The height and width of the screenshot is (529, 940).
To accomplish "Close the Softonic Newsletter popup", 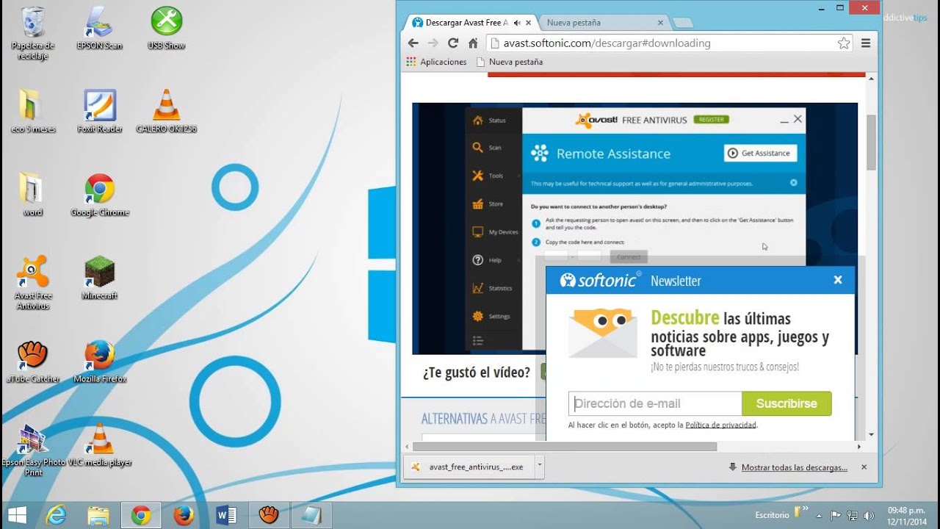I will click(x=838, y=280).
